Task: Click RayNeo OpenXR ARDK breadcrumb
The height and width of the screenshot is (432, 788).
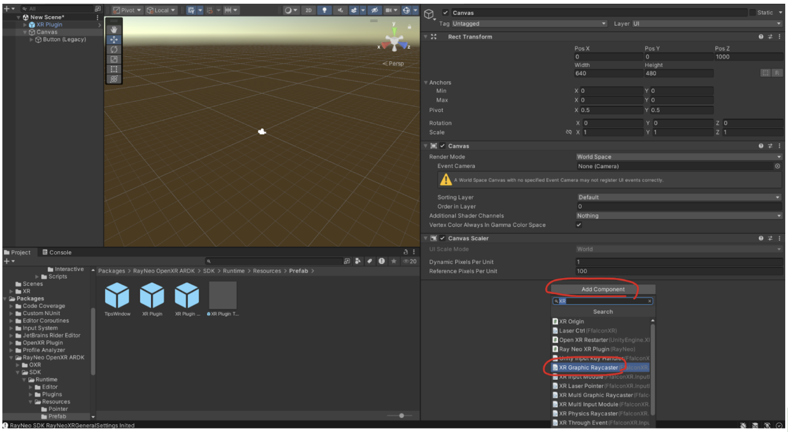Action: click(x=164, y=271)
